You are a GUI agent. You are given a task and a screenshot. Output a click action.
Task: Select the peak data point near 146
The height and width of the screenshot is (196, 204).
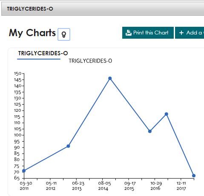pyautogui.click(x=110, y=78)
